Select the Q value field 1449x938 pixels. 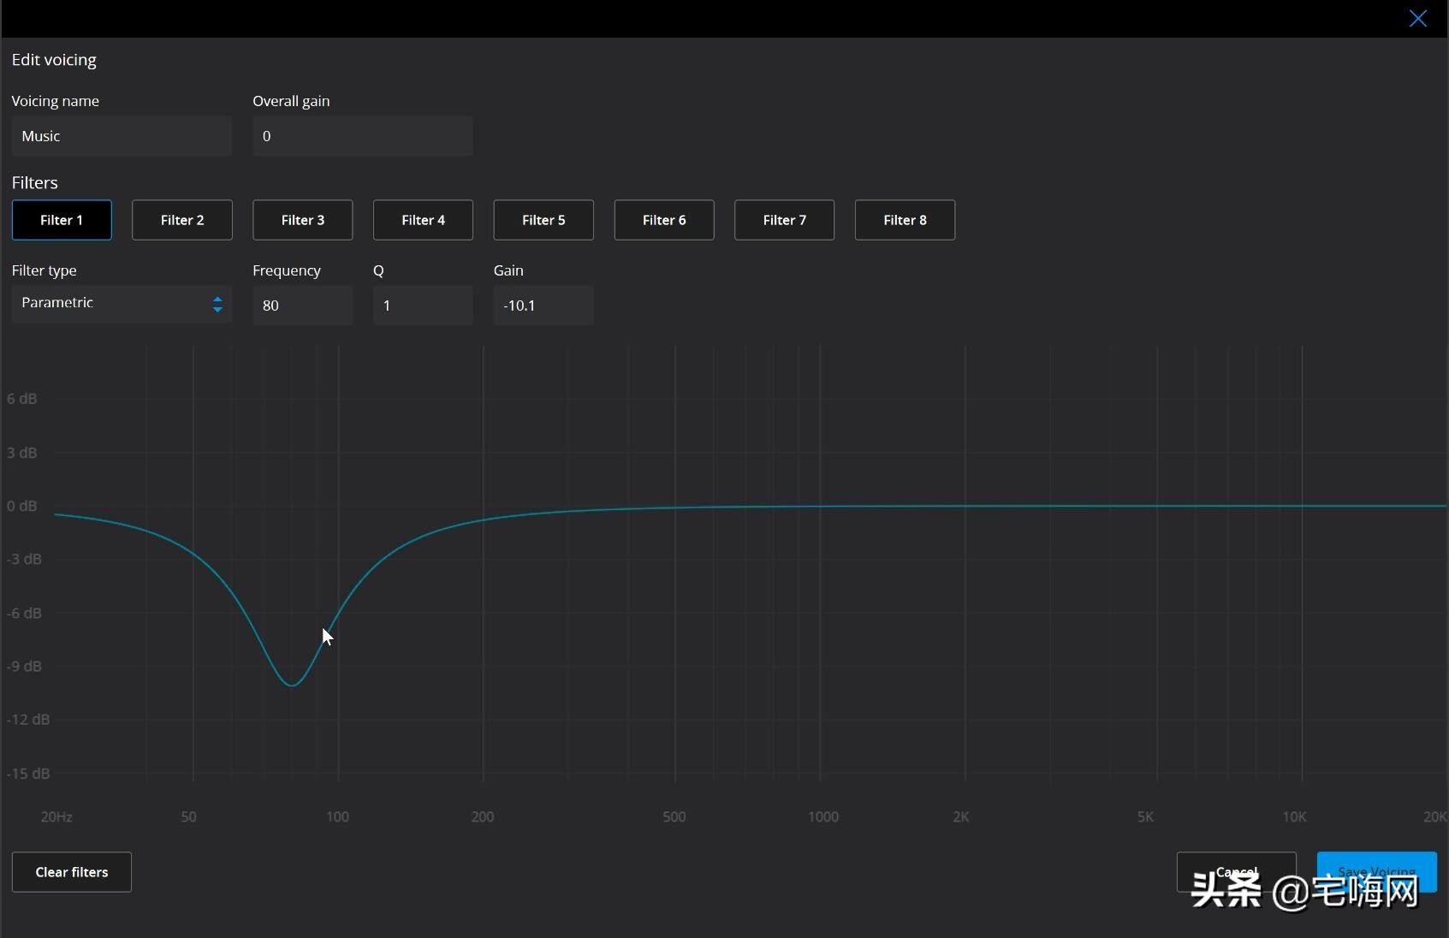423,306
